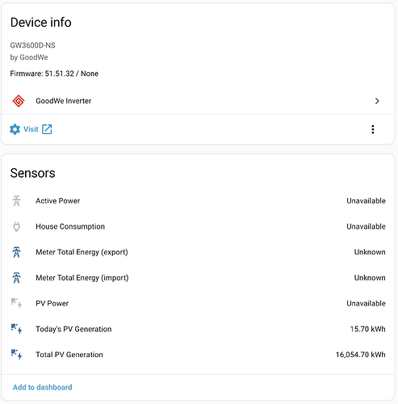Click Add to dashboard
Viewport: 398px width, 404px height.
point(43,387)
